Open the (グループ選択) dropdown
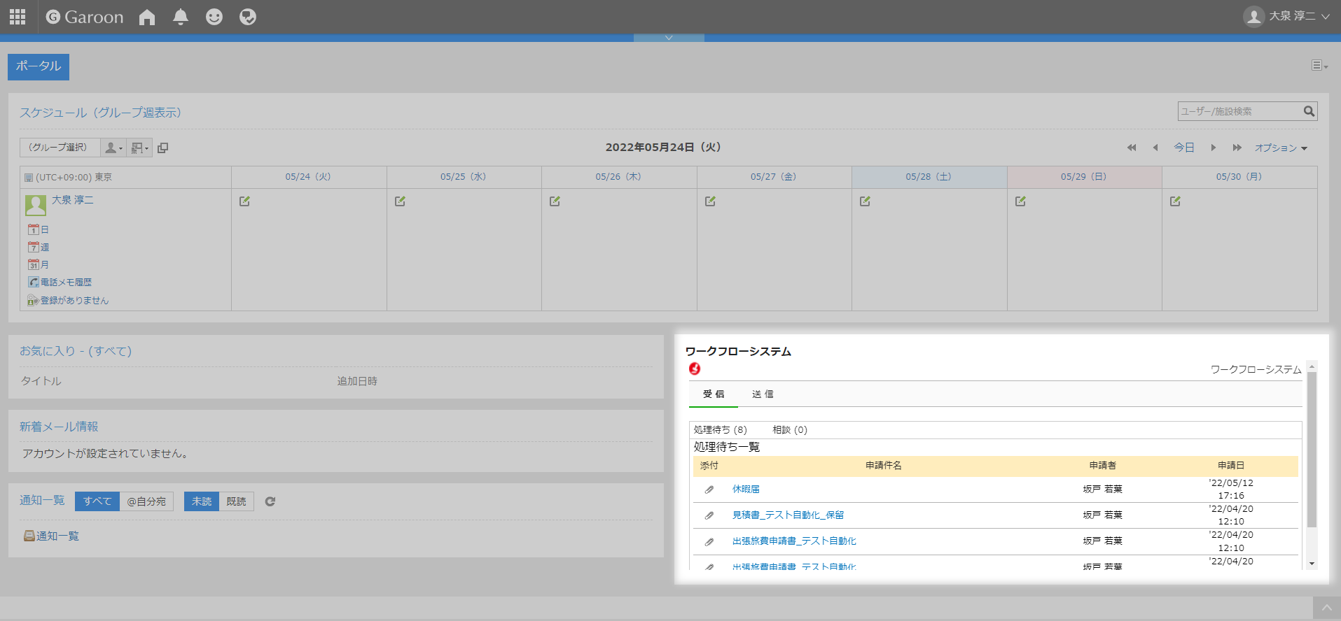This screenshot has height=621, width=1341. coord(59,148)
